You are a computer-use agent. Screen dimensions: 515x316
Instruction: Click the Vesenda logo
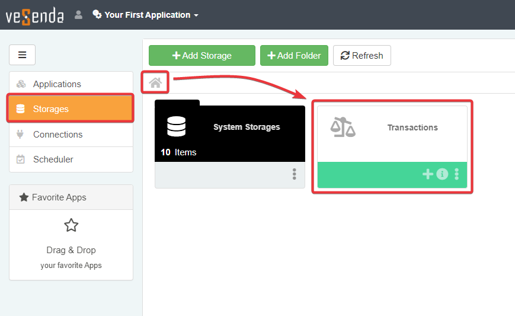tap(34, 15)
